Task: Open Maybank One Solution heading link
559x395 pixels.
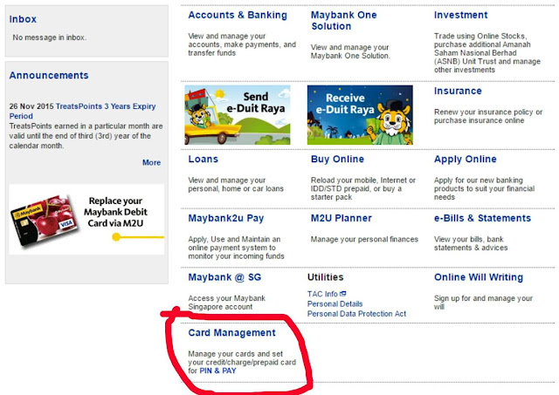Action: 343,21
